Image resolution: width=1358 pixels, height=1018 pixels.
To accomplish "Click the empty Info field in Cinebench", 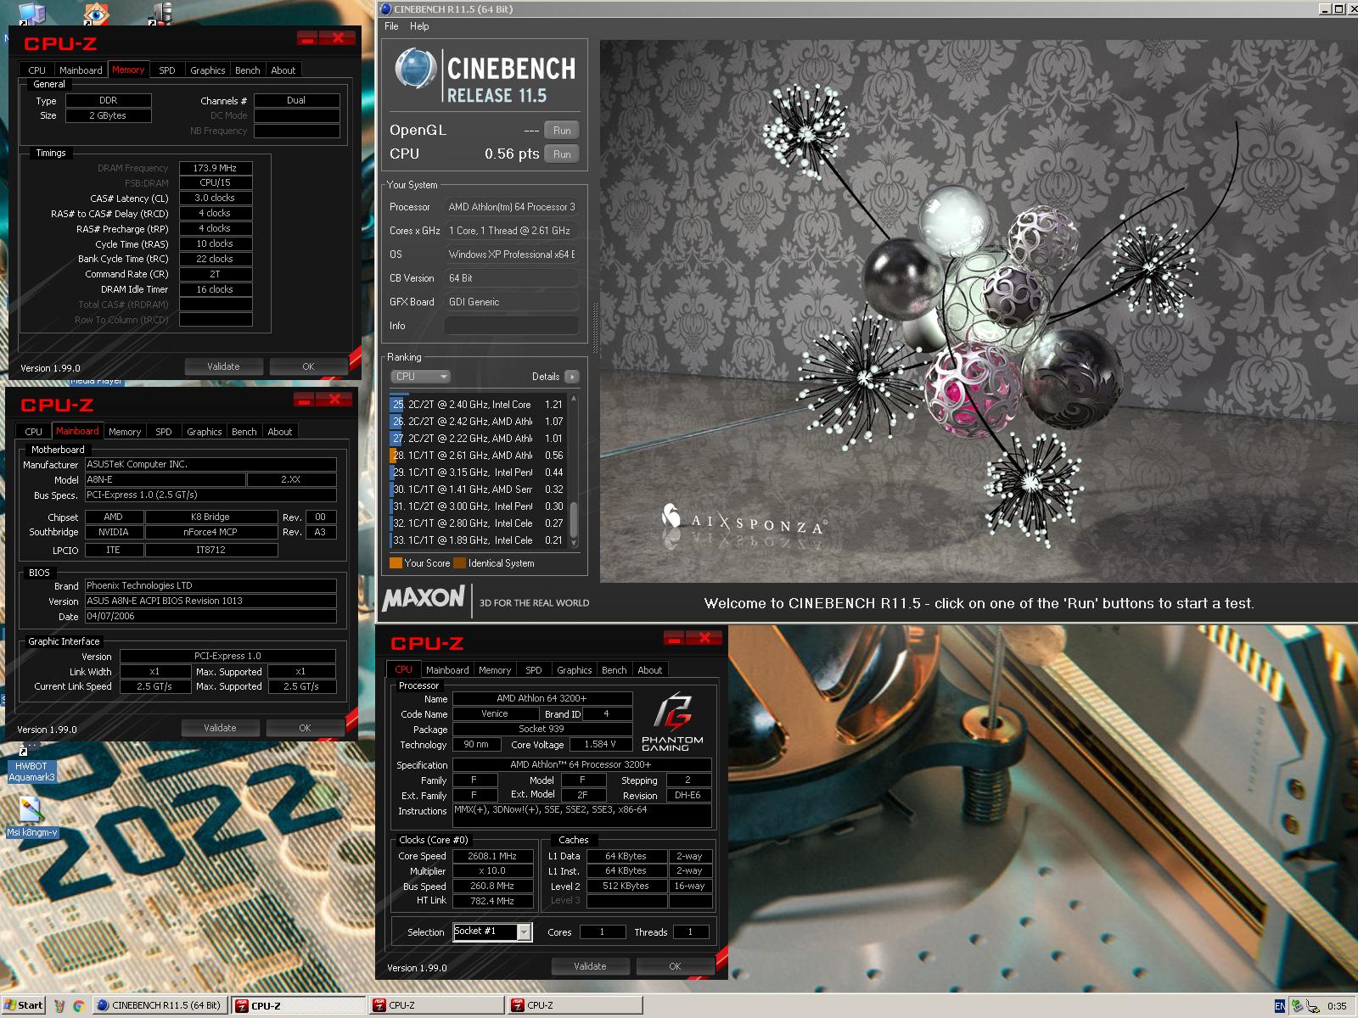I will click(x=512, y=326).
